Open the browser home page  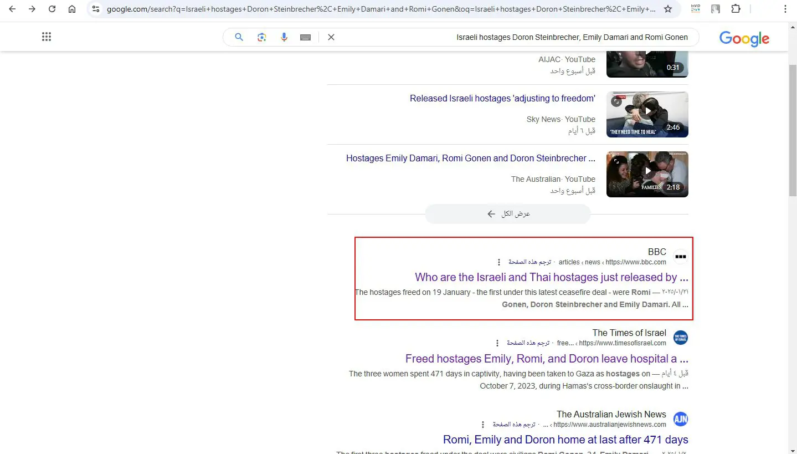pyautogui.click(x=72, y=9)
